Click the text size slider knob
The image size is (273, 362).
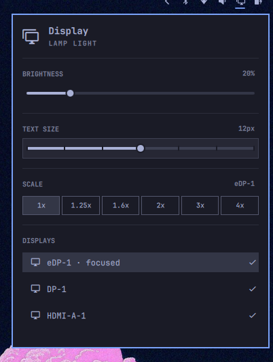pyautogui.click(x=141, y=148)
